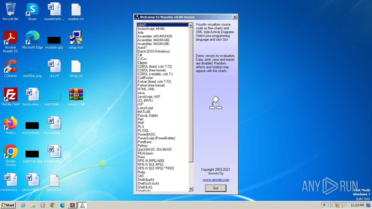The height and width of the screenshot is (209, 372).
Task: Select the ukz.rtf document icon
Action: tap(54, 69)
